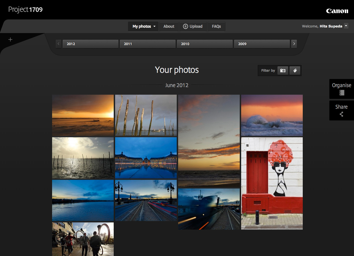Image resolution: width=354 pixels, height=256 pixels.
Task: Click the Canon logo
Action: coord(337,11)
